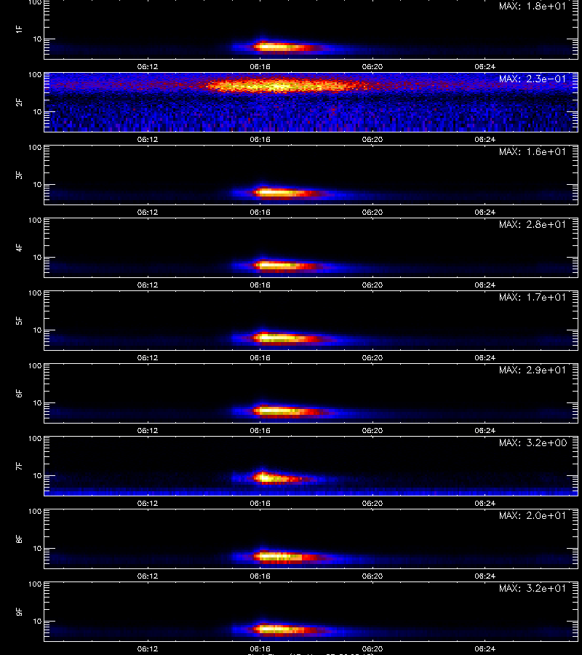582x655 pixels.
Task: Select the 100 y-axis label of the 5F panel
Action: point(35,293)
